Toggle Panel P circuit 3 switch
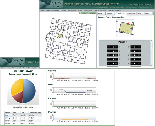Image resolution: width=155 pixels, height=126 pixels. pyautogui.click(x=112, y=51)
